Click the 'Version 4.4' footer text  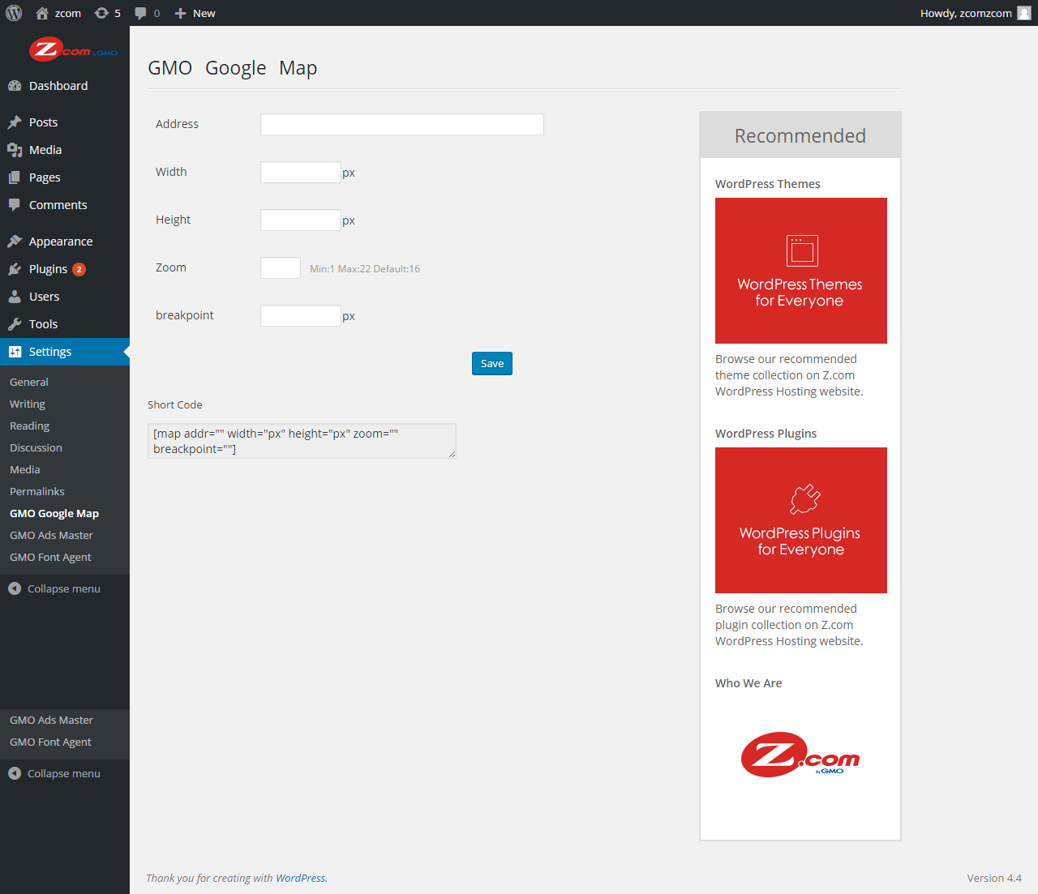[x=994, y=878]
